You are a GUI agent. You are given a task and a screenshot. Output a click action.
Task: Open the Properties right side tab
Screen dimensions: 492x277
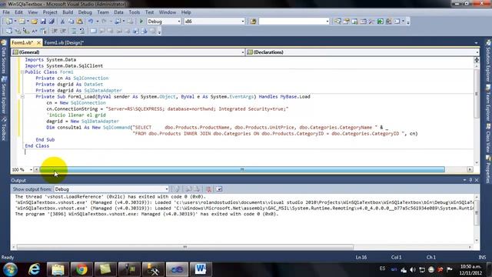point(488,169)
